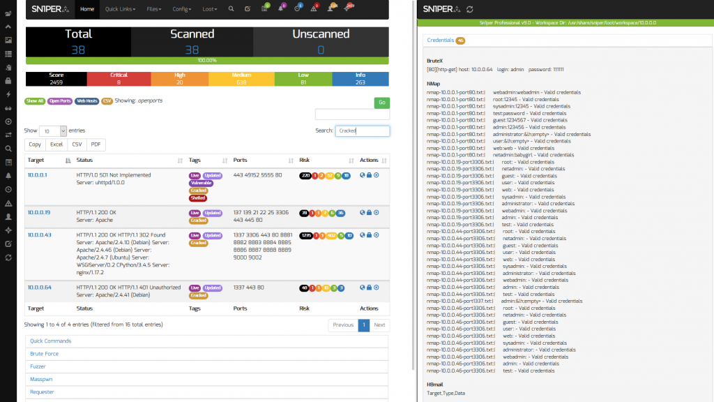
Task: Open the search icon in the top navbar
Action: [231, 9]
